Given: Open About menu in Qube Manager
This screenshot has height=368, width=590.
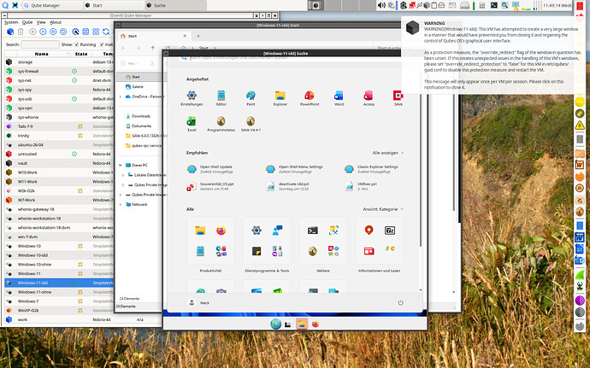Looking at the screenshot, I should tap(56, 22).
